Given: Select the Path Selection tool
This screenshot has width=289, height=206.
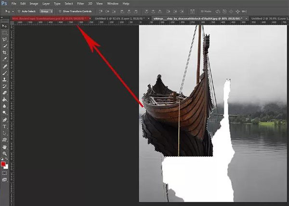Looking at the screenshot, I should click(4, 133).
